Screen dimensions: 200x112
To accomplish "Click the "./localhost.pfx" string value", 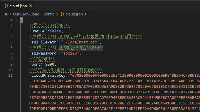I will pyautogui.click(x=80, y=42).
